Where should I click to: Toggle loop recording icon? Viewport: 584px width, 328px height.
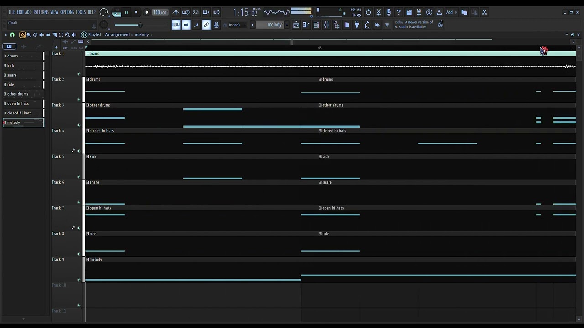click(x=216, y=12)
